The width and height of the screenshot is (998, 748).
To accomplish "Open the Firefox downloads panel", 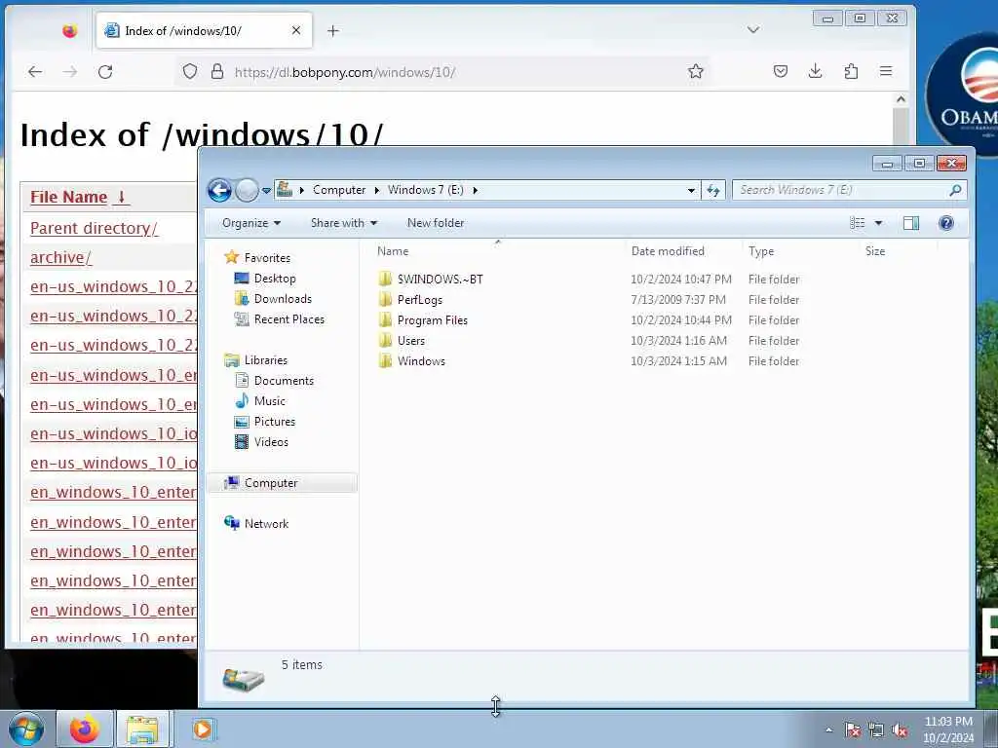I will (816, 71).
